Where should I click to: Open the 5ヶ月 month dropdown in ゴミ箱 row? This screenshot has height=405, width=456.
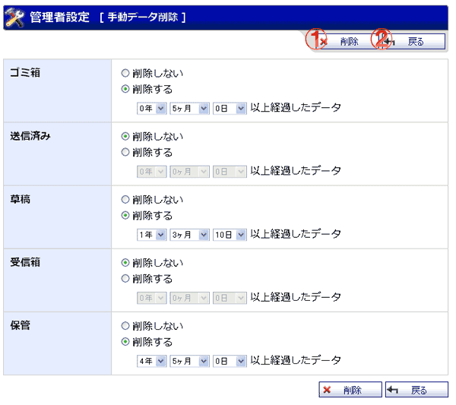189,109
